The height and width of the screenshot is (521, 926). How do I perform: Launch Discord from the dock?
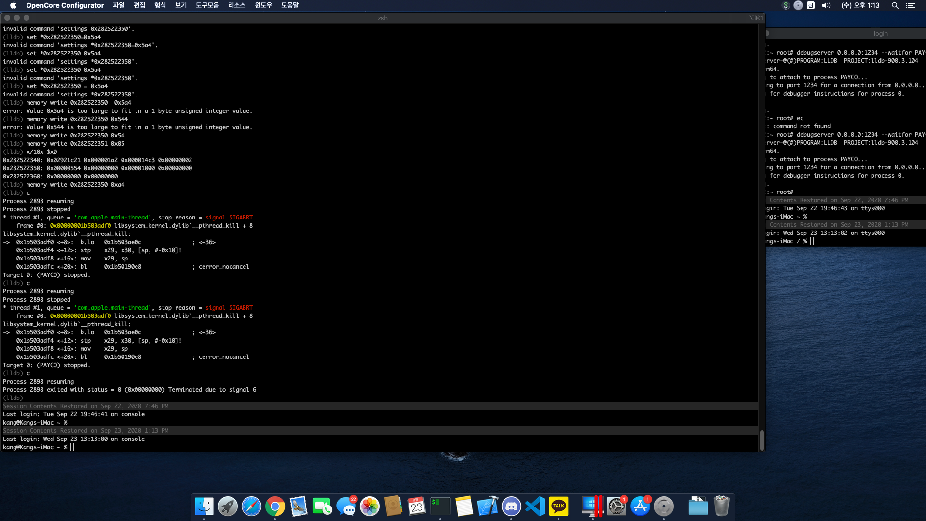511,506
